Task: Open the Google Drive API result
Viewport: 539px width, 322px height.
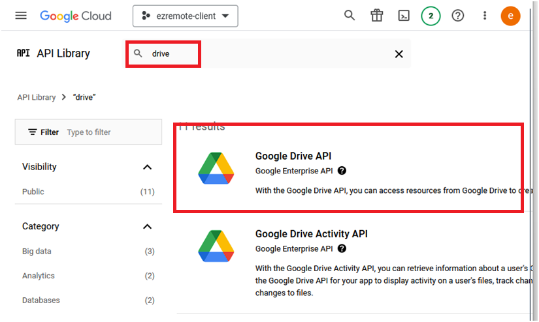Action: [293, 156]
